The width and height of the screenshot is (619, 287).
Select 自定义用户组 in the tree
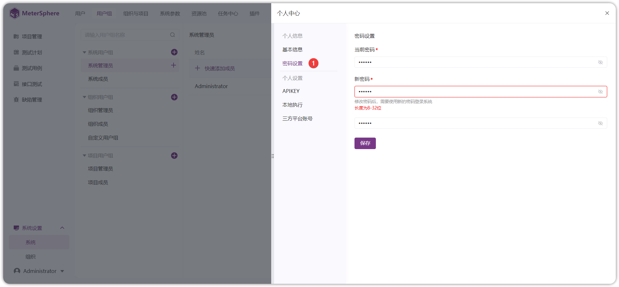point(103,138)
